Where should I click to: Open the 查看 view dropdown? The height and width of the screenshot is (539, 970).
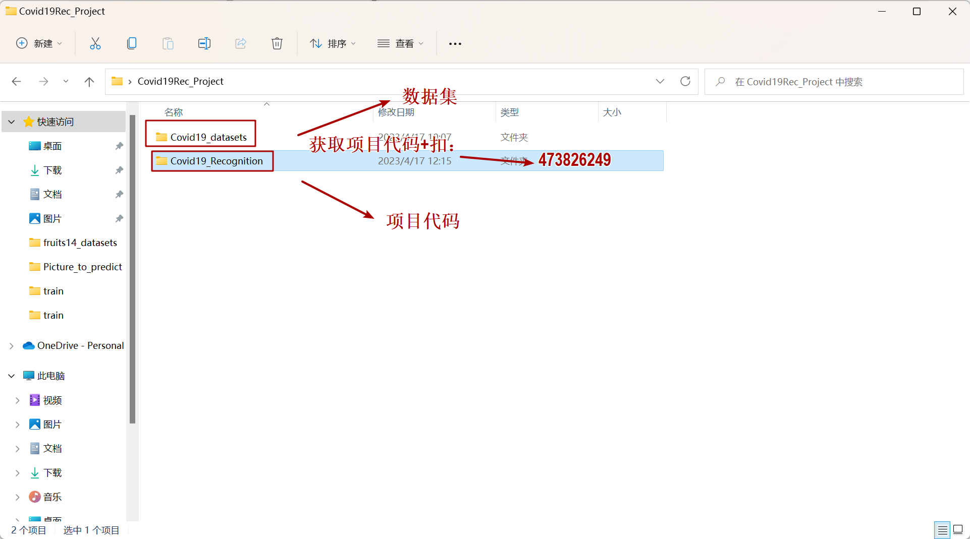coord(401,43)
